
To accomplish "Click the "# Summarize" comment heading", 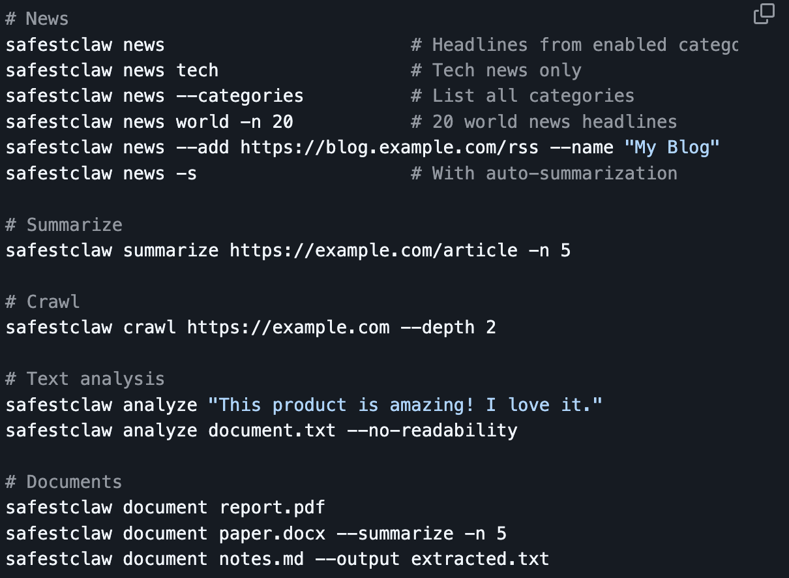I will [64, 225].
